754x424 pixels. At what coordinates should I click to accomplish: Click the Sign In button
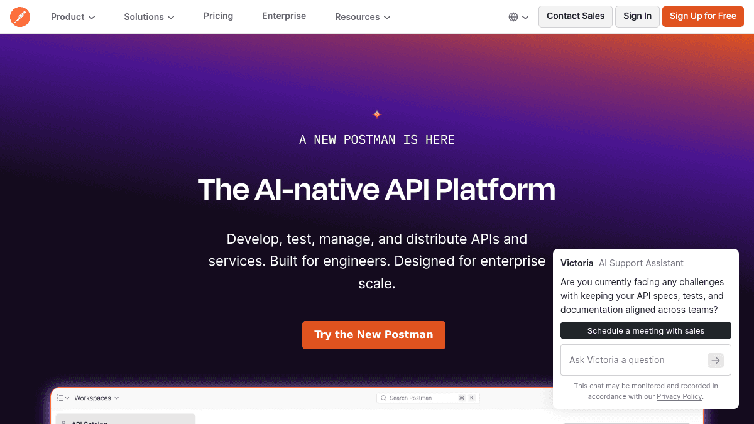click(x=637, y=16)
